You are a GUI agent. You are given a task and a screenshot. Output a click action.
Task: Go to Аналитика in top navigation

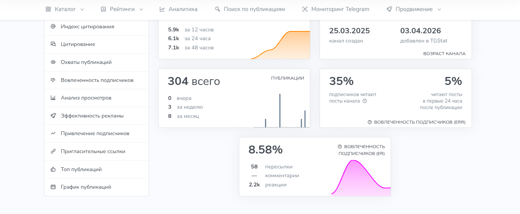point(179,9)
